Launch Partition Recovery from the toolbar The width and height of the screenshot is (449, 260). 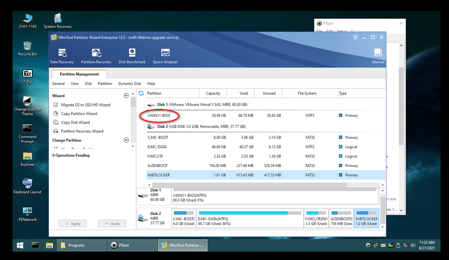point(96,56)
